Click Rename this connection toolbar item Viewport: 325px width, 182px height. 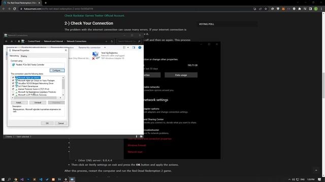pos(89,48)
